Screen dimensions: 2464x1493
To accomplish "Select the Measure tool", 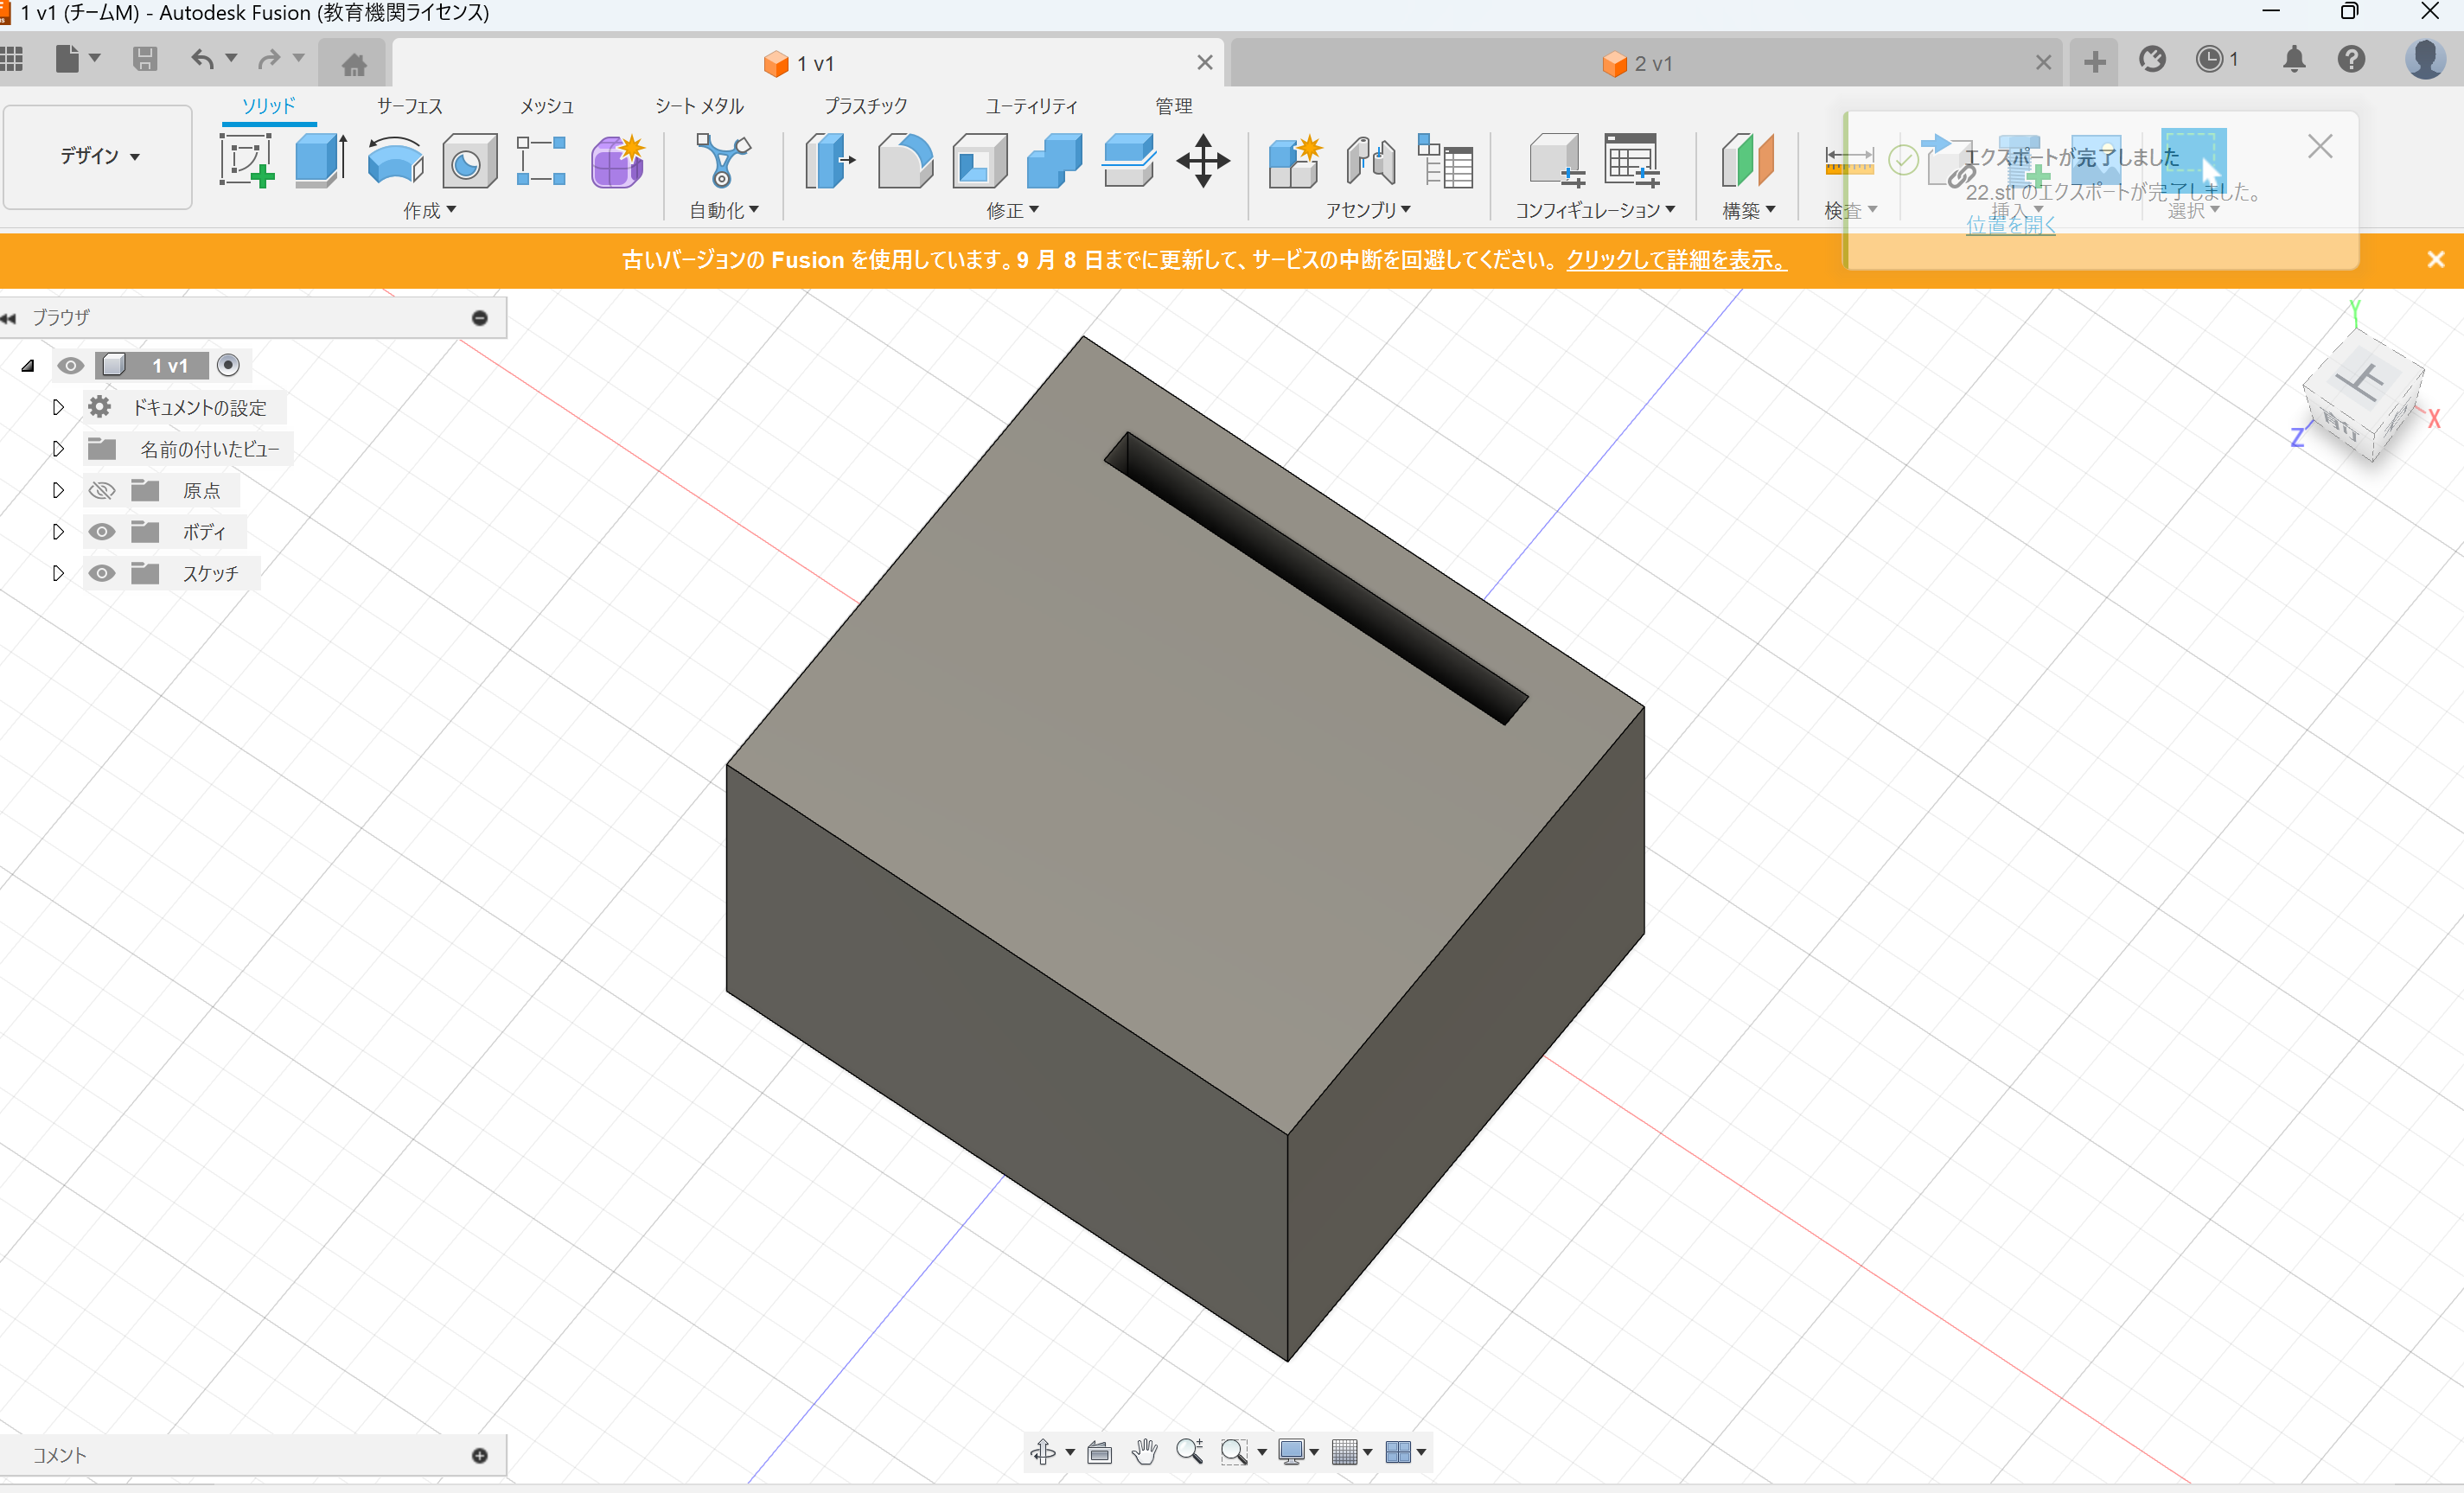I will tap(1848, 160).
